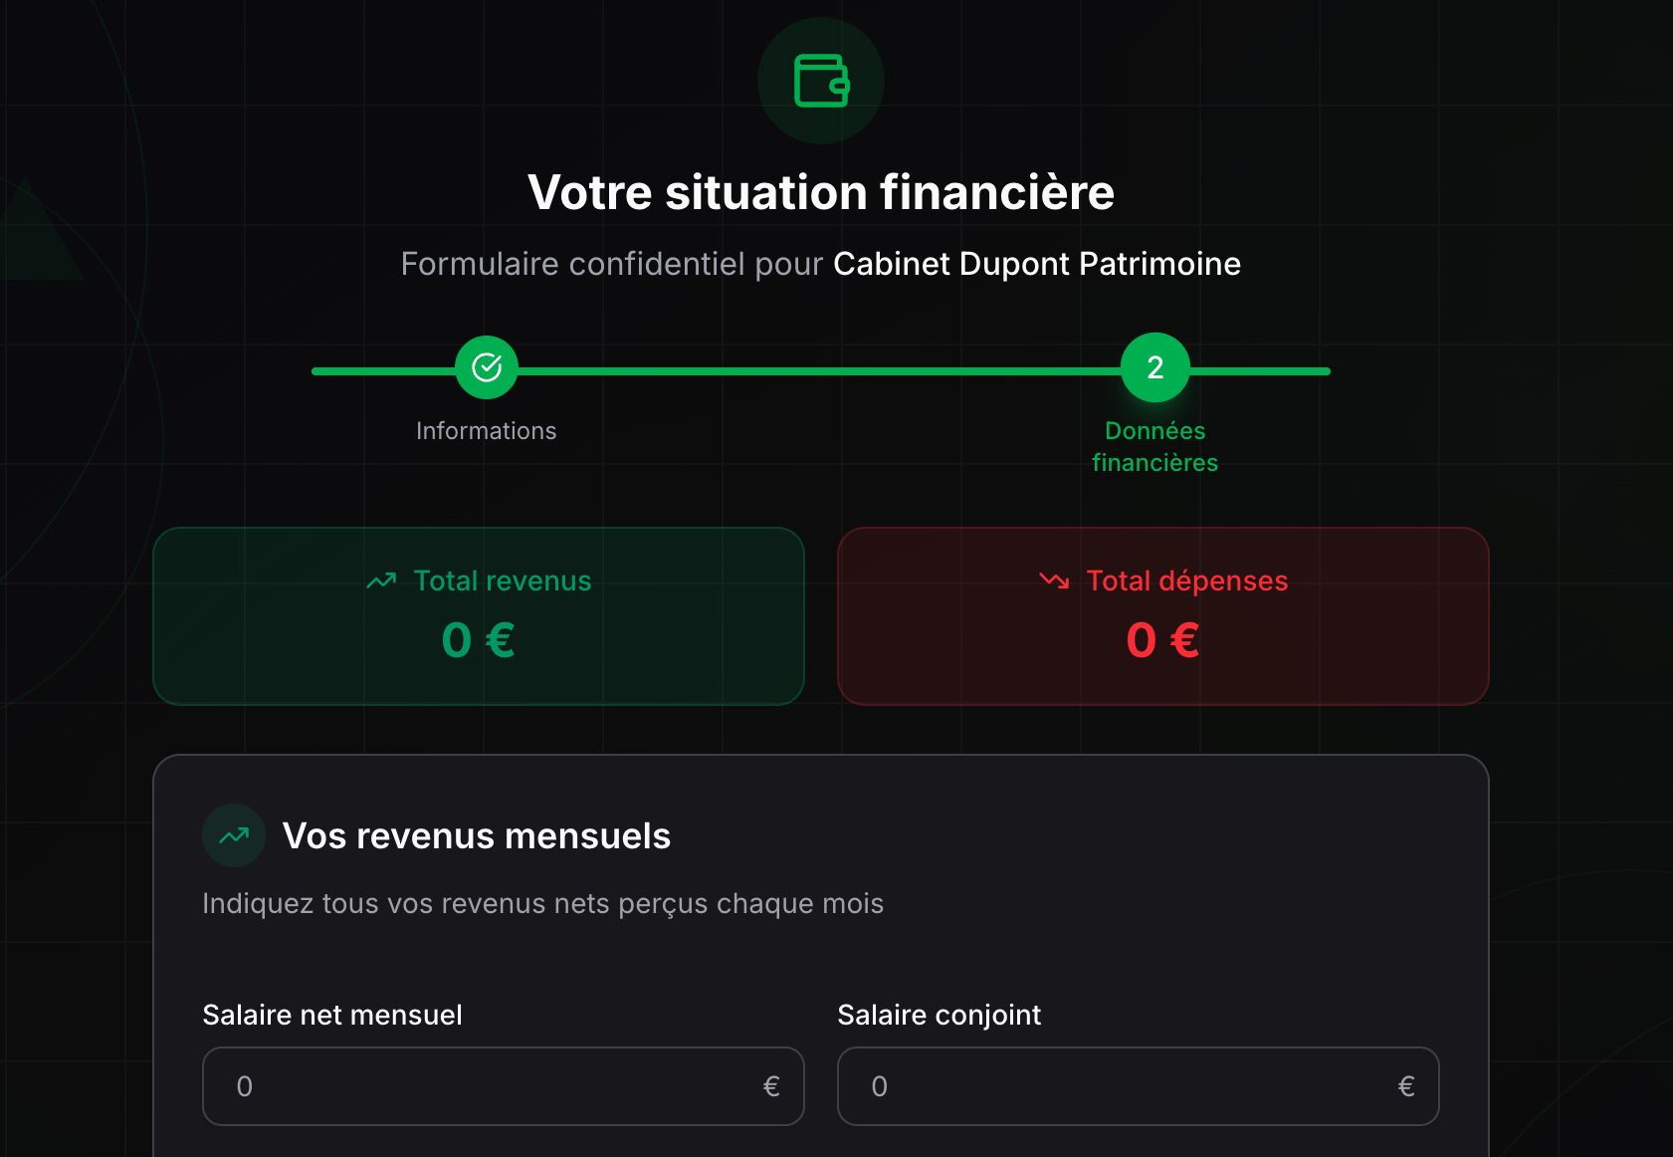Select the checkmark circle on the progress bar
Screen dimensions: 1673x1157
486,367
